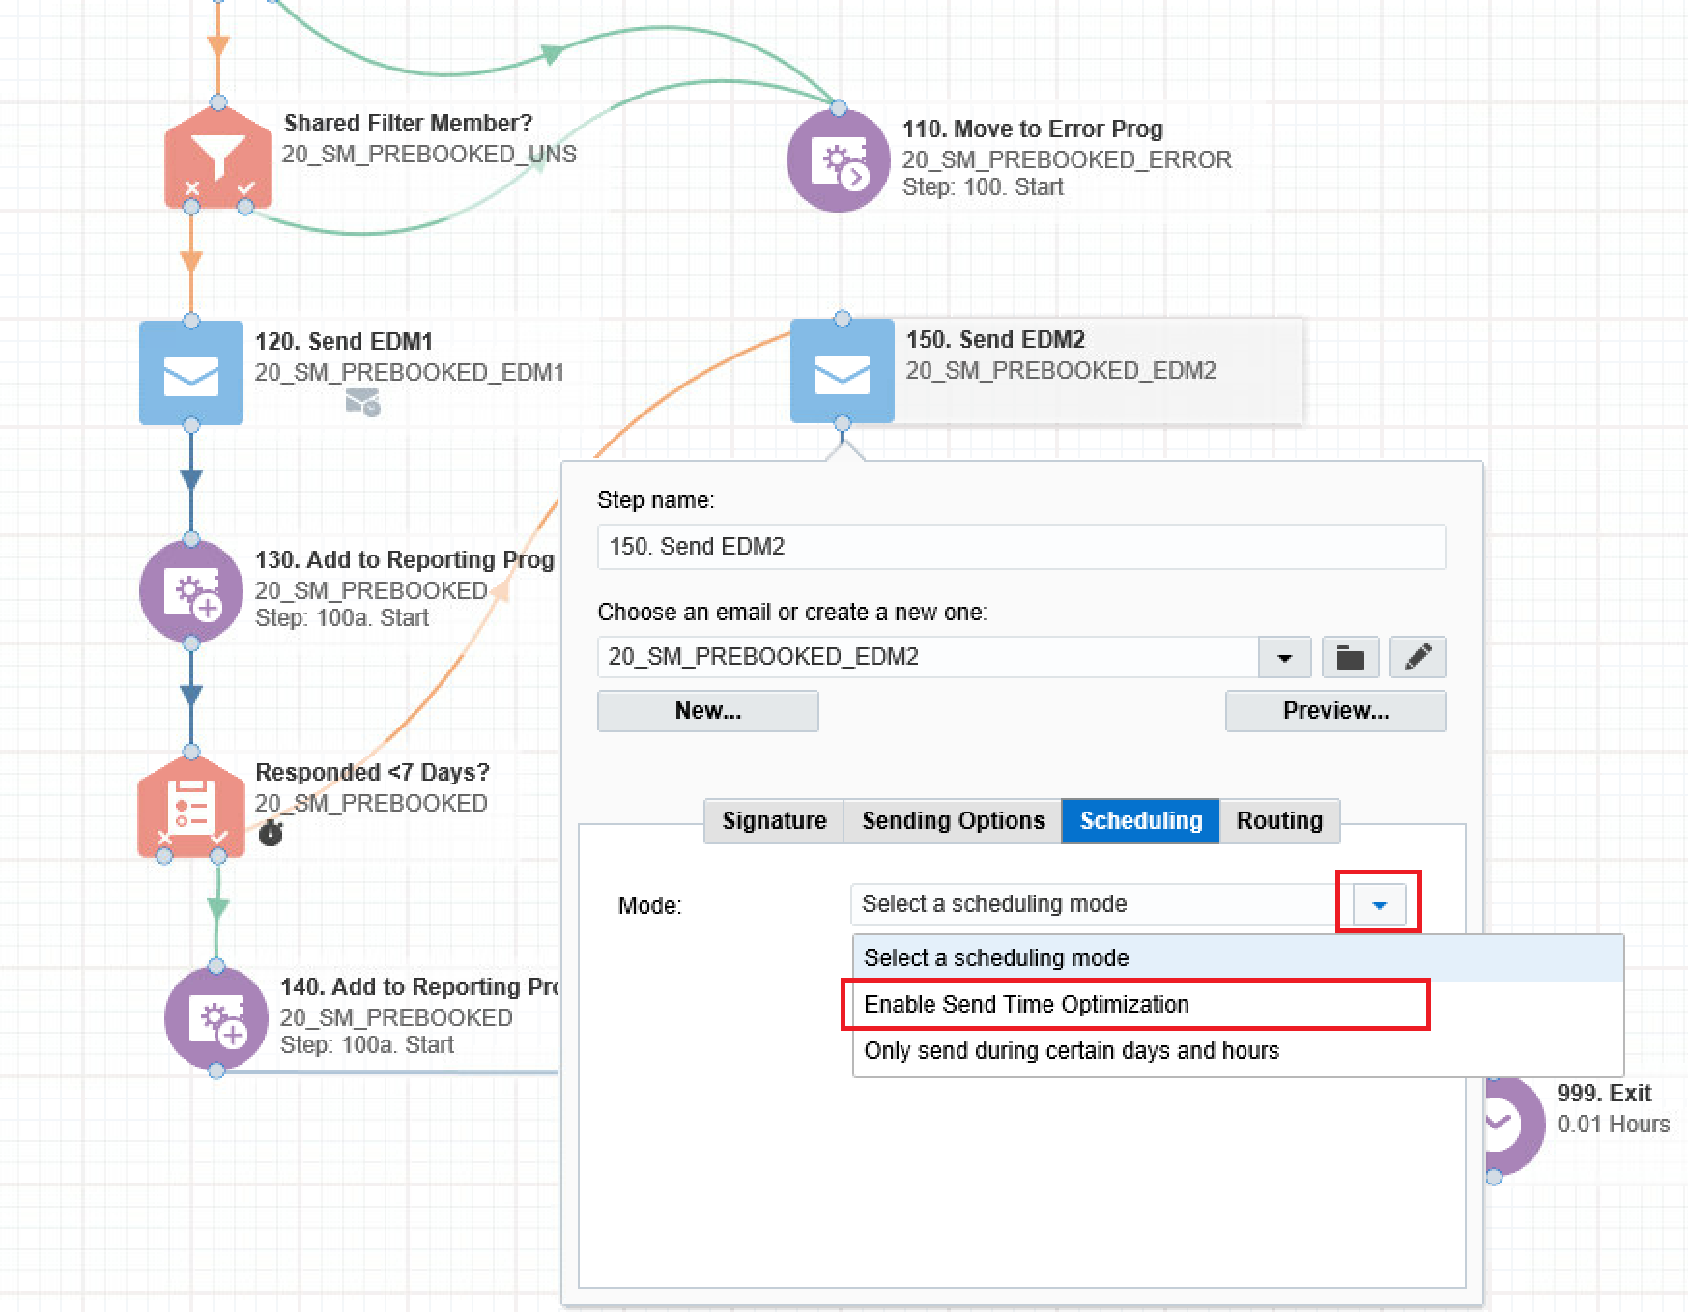Click the 20_SM_PREBOOKED_UNS filter name
The width and height of the screenshot is (1688, 1312).
[429, 155]
